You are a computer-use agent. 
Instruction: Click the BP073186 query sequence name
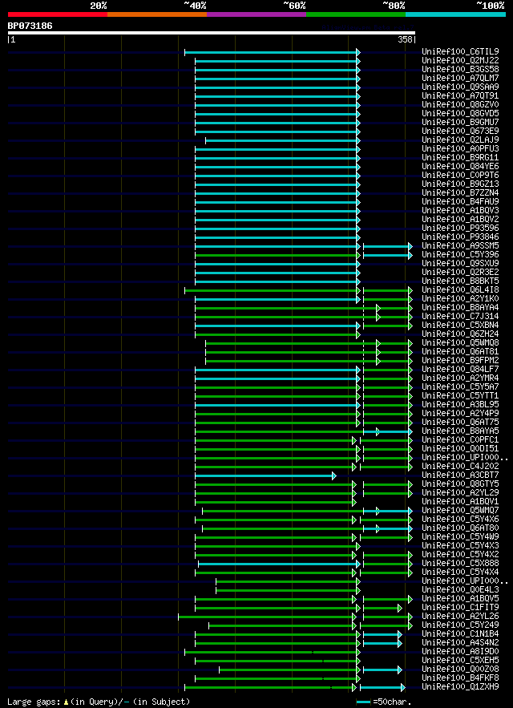point(30,26)
